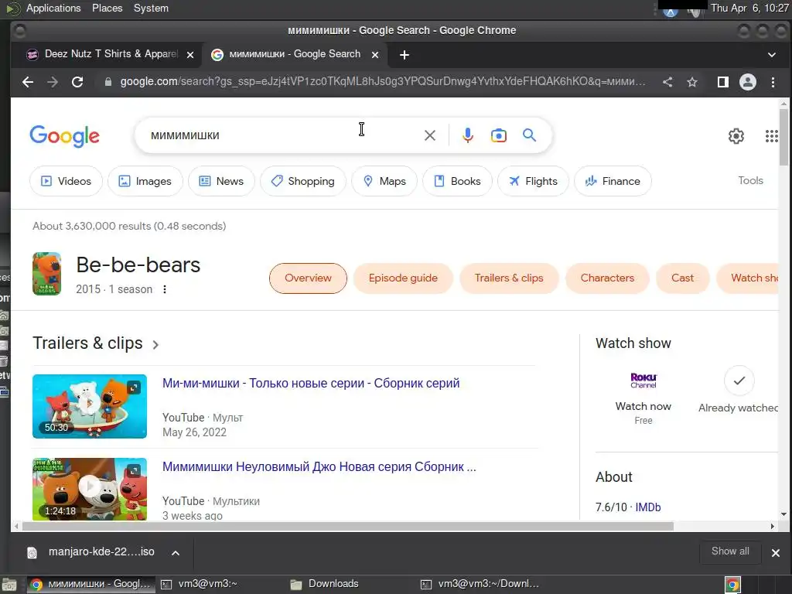The image size is (792, 594).
Task: Start voice search with the microphone
Action: [x=468, y=135]
